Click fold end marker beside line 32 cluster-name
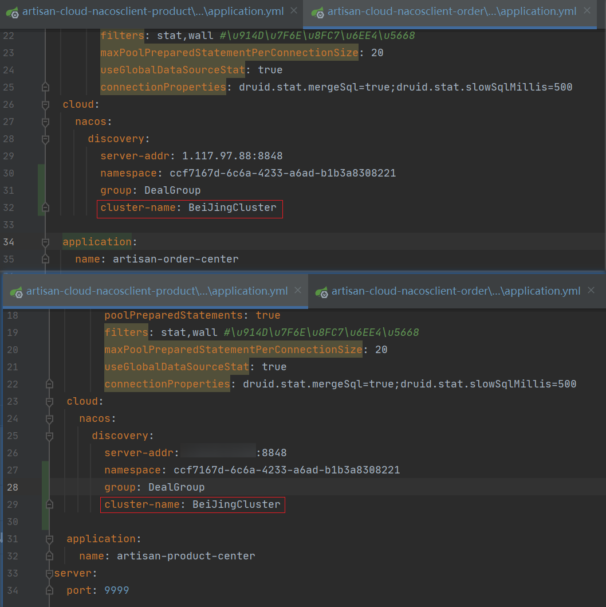The height and width of the screenshot is (607, 606). [45, 207]
